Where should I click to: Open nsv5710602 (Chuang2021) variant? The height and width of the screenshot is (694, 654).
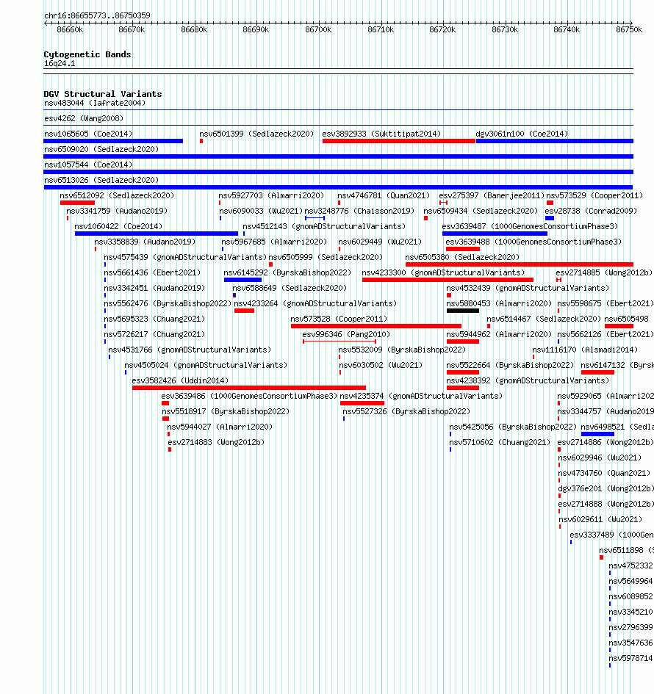click(x=500, y=443)
